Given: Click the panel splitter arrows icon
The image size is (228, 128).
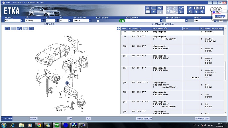Looking at the screenshot, I should [119, 28].
